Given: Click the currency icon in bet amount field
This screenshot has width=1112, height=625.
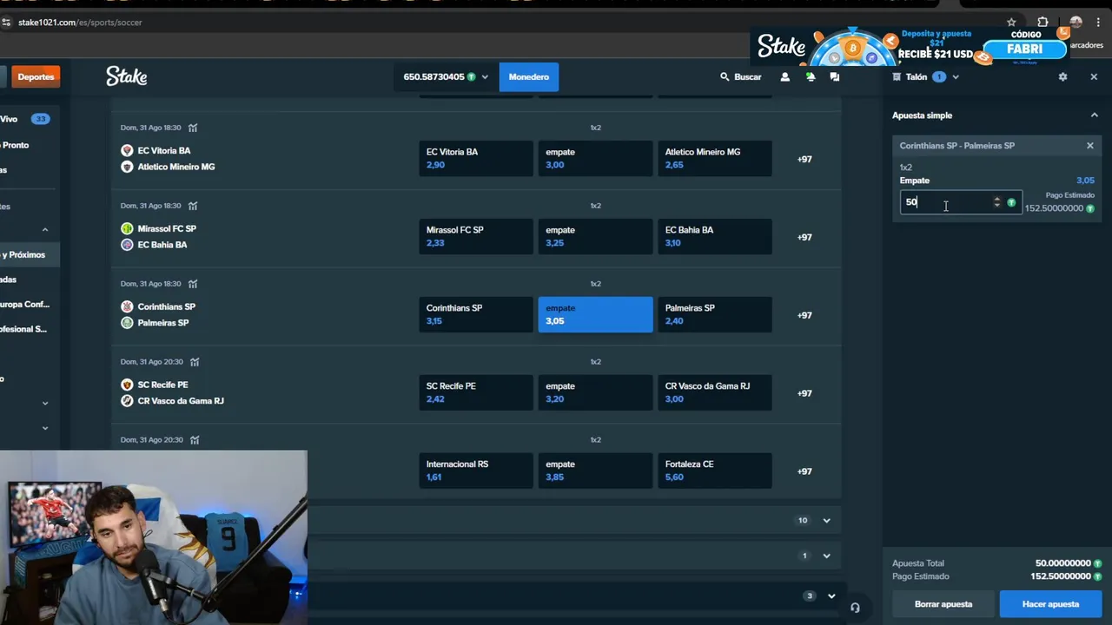Looking at the screenshot, I should pyautogui.click(x=1011, y=202).
